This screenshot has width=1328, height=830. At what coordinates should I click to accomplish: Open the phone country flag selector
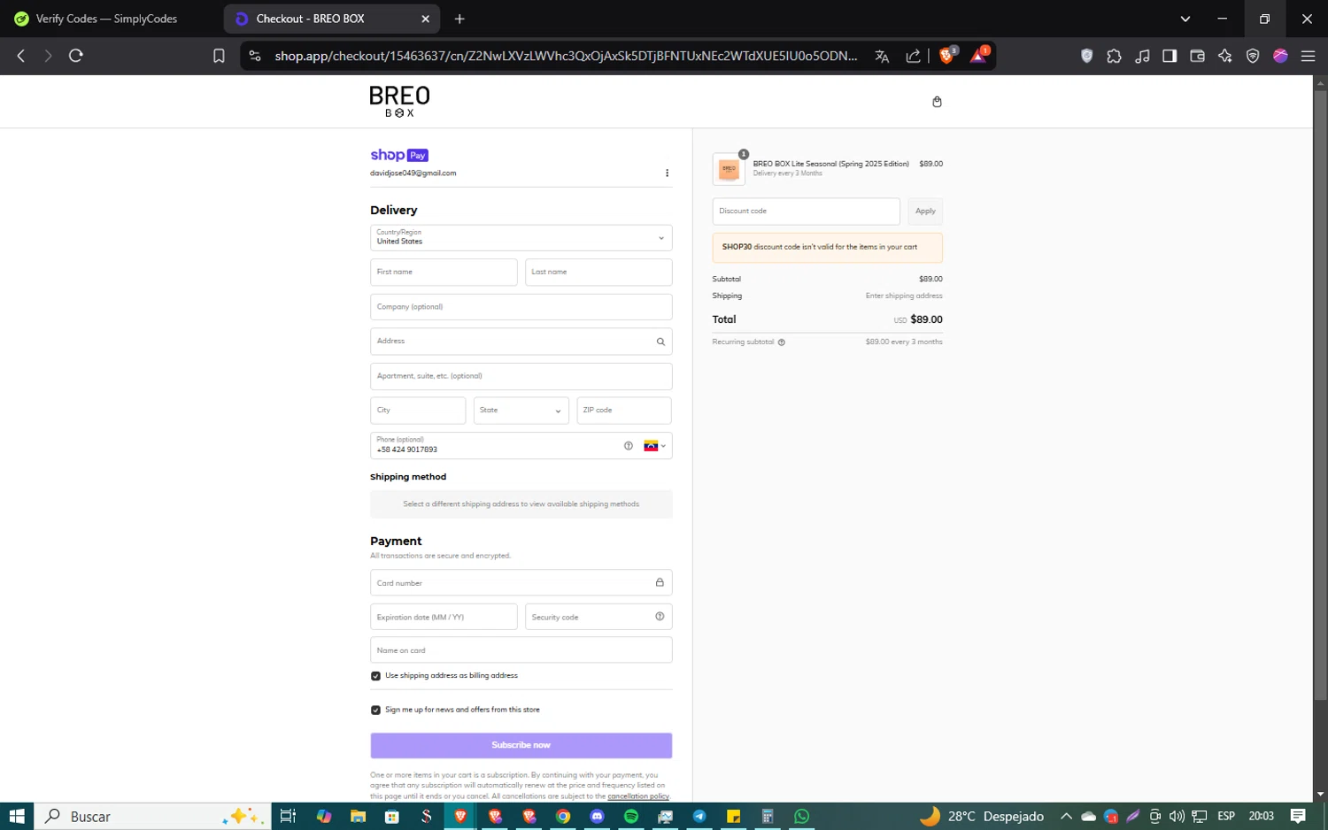coord(655,446)
